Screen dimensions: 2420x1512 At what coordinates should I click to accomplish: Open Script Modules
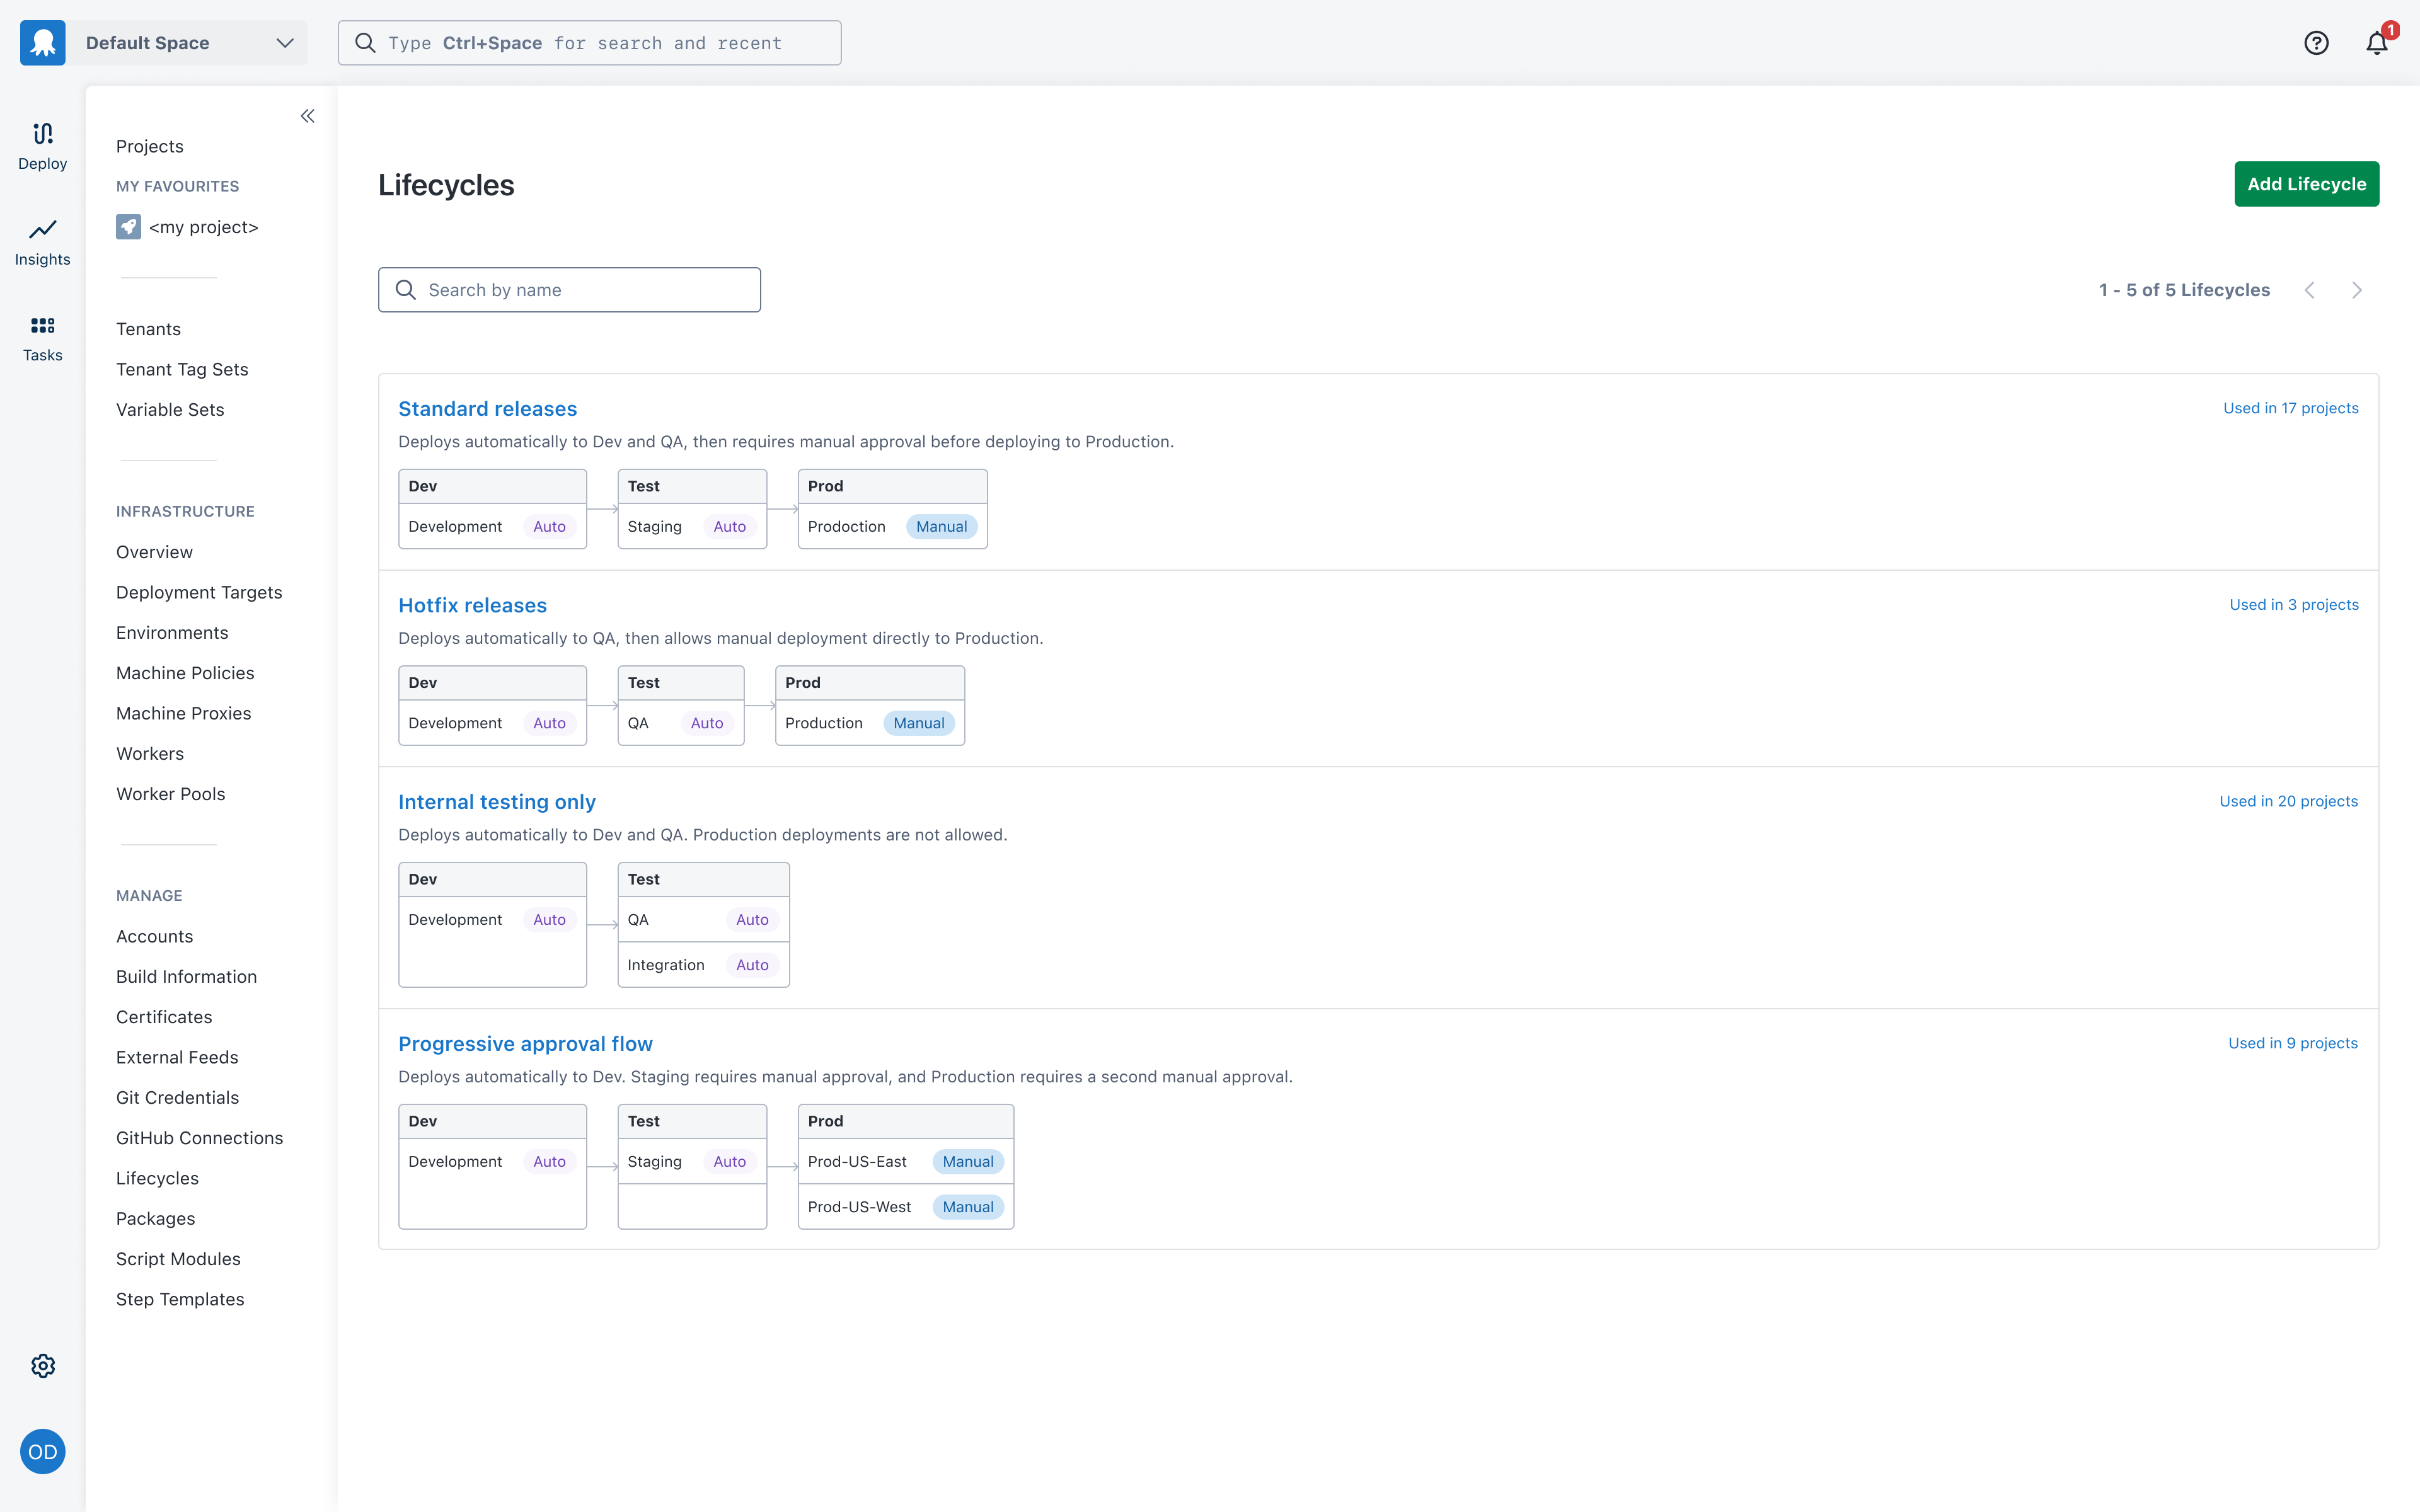click(x=178, y=1259)
